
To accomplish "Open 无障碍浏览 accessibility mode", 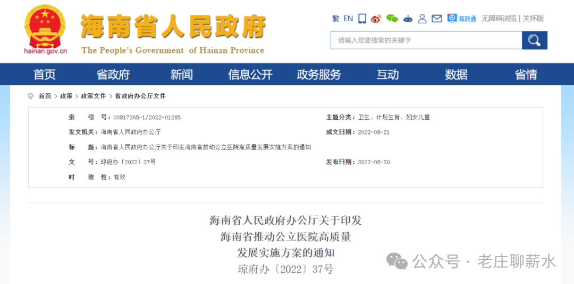I will click(x=499, y=19).
